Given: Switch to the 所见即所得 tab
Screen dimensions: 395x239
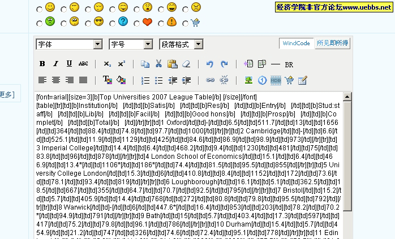Looking at the screenshot, I should pyautogui.click(x=333, y=44).
